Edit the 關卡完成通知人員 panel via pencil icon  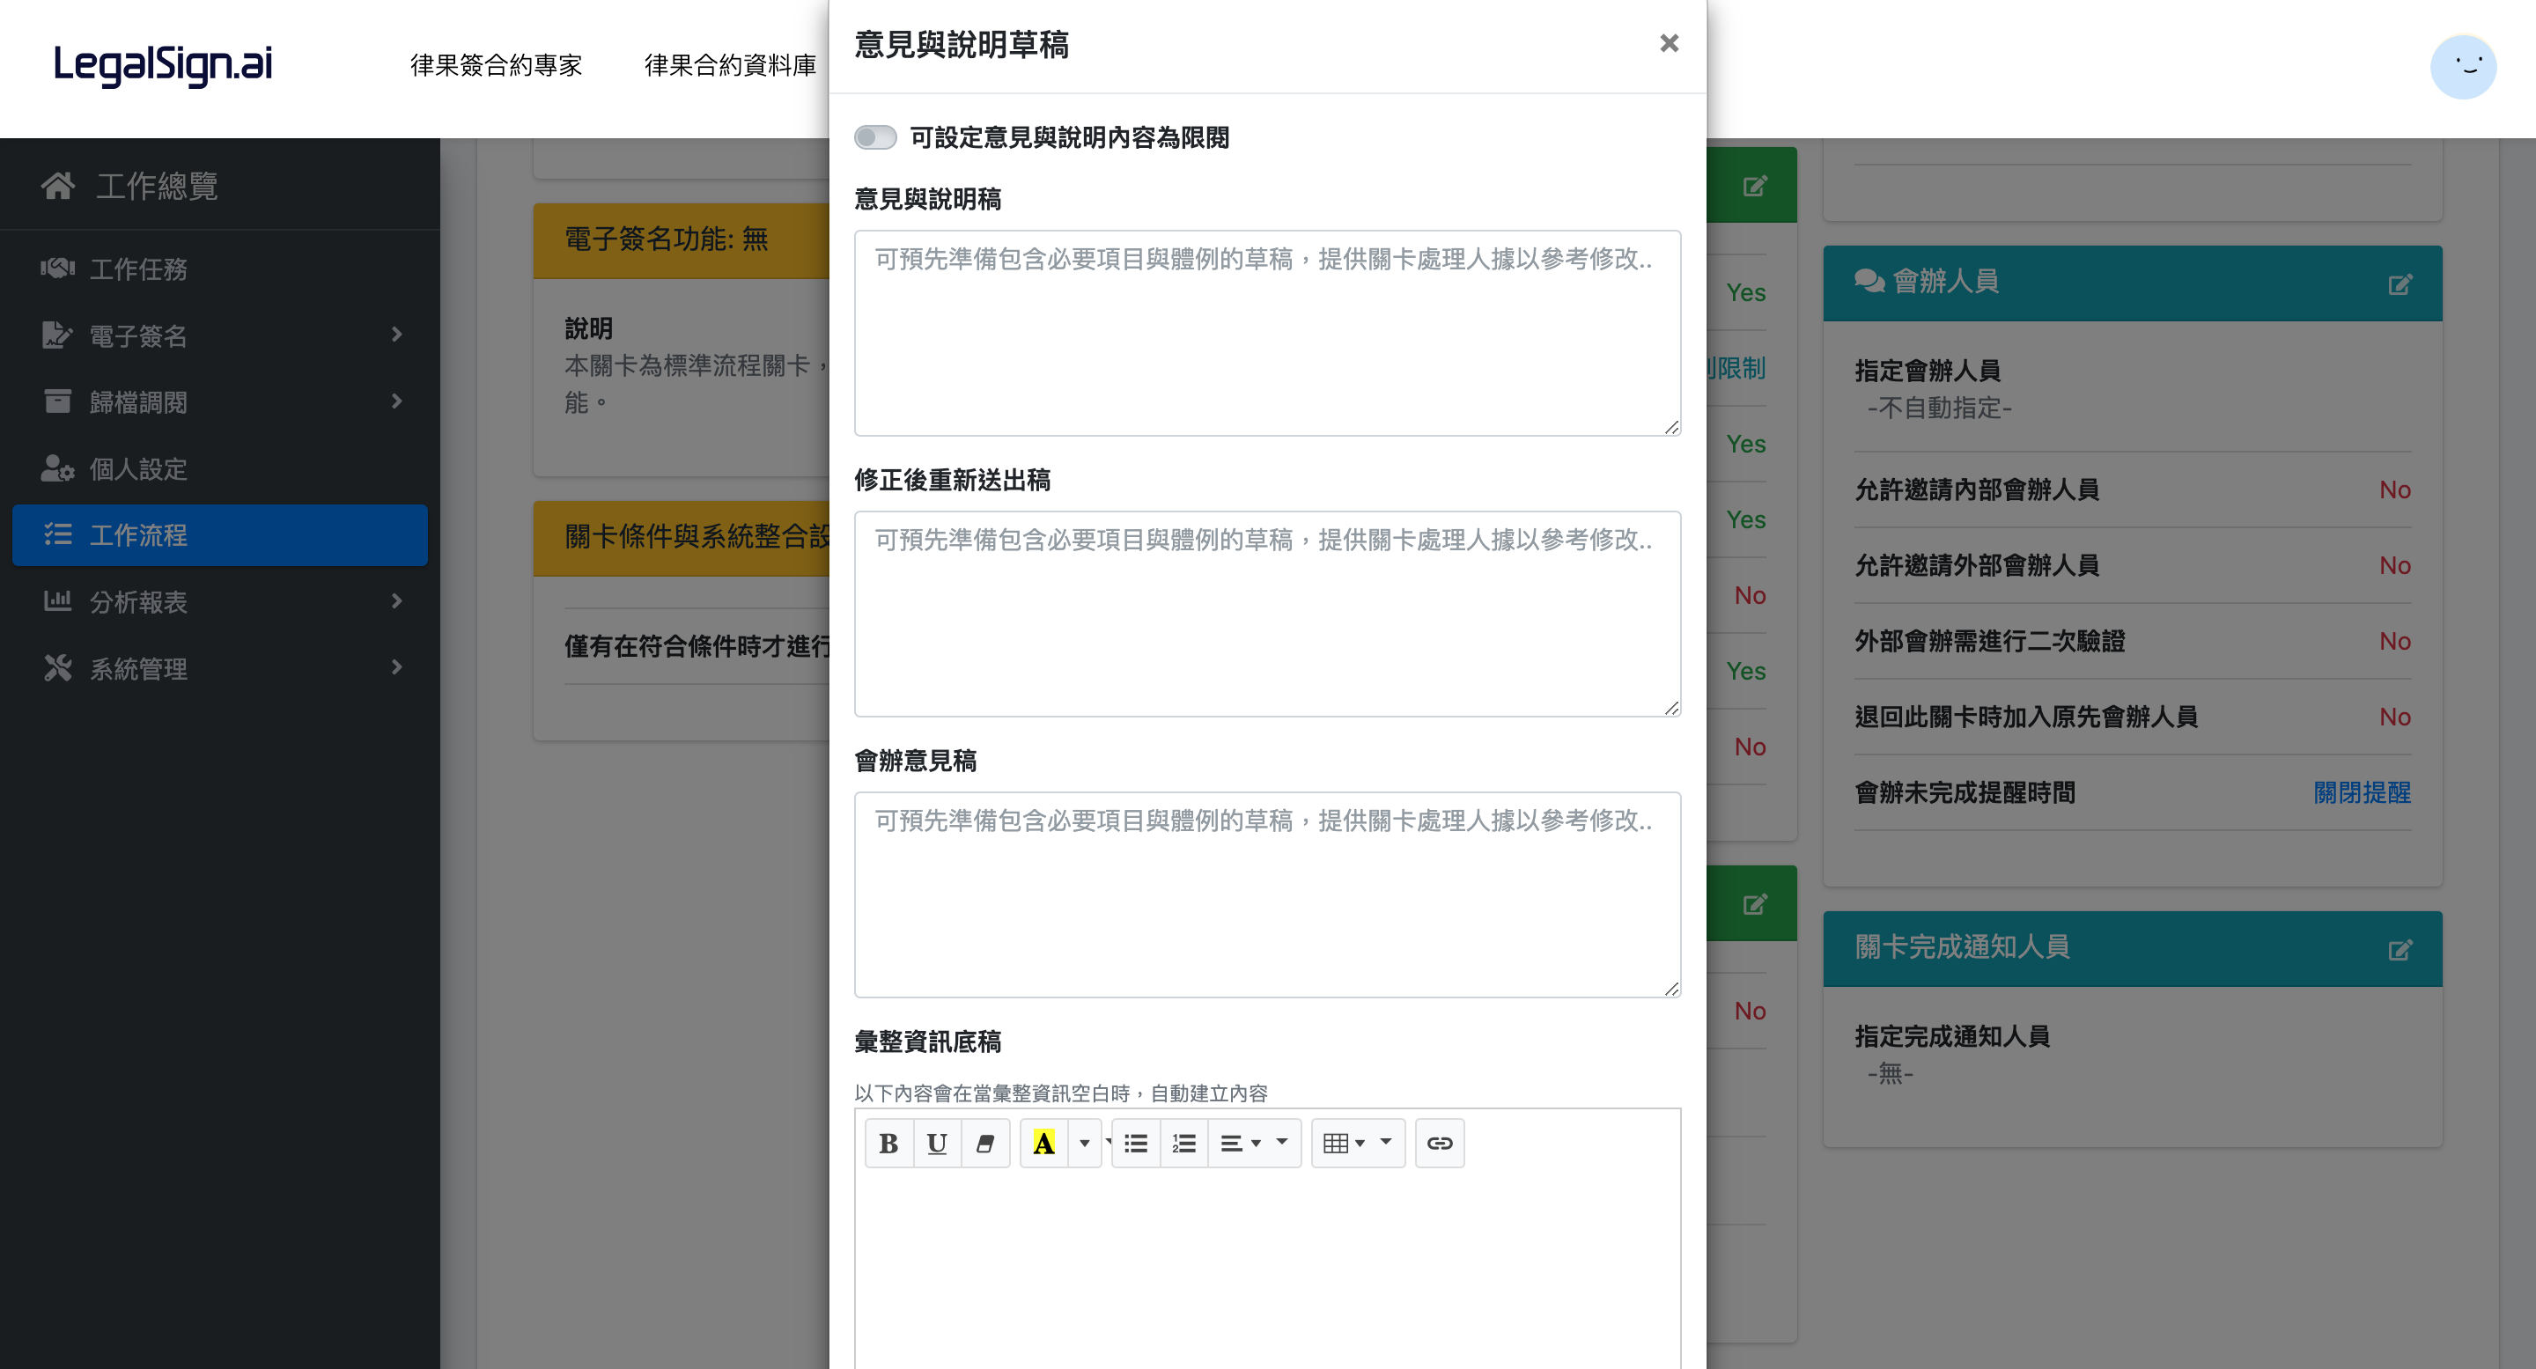pyautogui.click(x=2400, y=950)
